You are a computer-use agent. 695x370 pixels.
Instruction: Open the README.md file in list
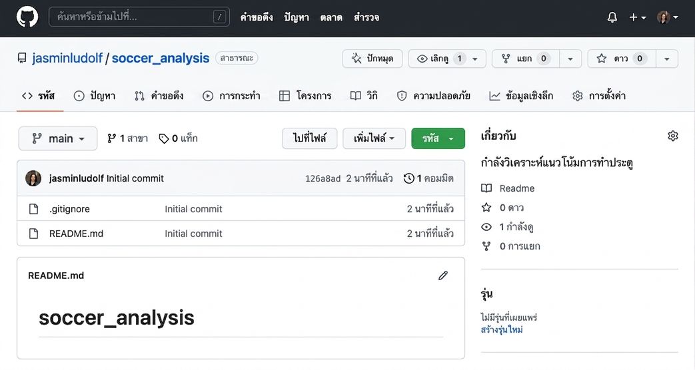click(x=76, y=234)
